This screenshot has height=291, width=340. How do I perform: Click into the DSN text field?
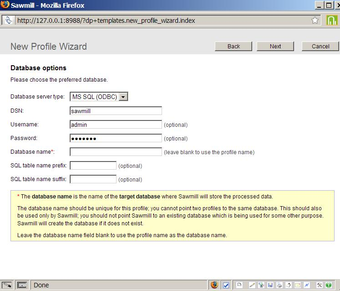116,111
